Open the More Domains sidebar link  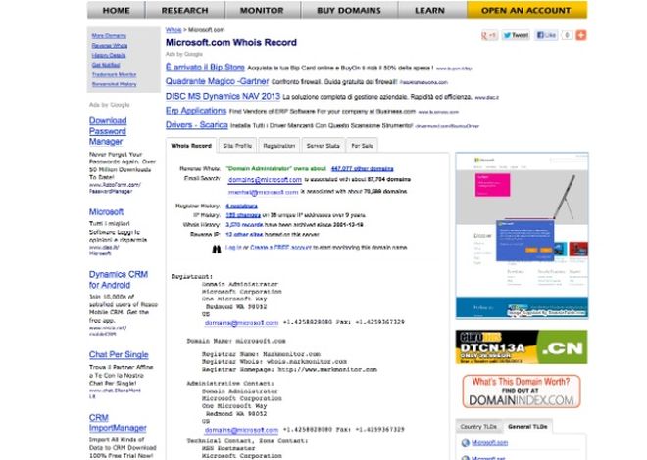click(109, 36)
